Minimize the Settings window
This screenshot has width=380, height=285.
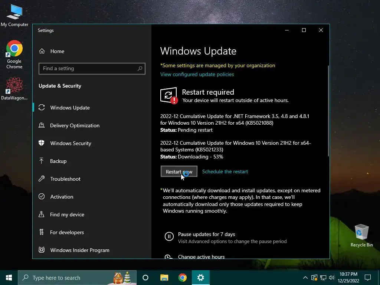pos(287,30)
